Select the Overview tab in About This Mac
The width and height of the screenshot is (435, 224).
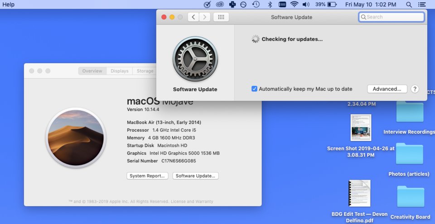point(92,71)
